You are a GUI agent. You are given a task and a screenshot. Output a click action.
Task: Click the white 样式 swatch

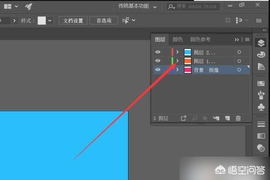[x=41, y=21]
